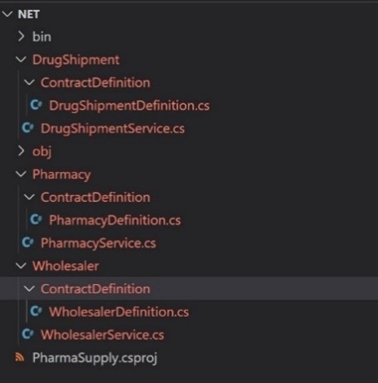
Task: Click the C# icon beside PharmacyService.cs
Action: tap(27, 243)
